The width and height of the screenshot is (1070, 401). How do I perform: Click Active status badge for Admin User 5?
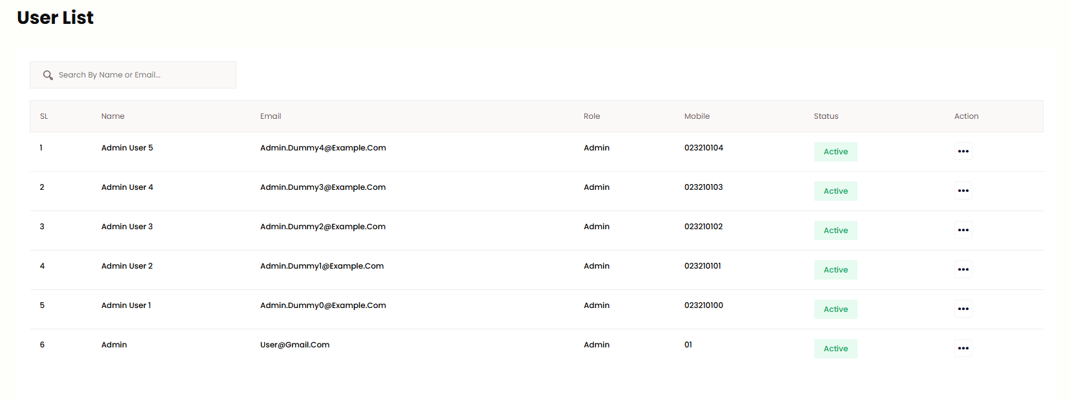click(x=835, y=152)
